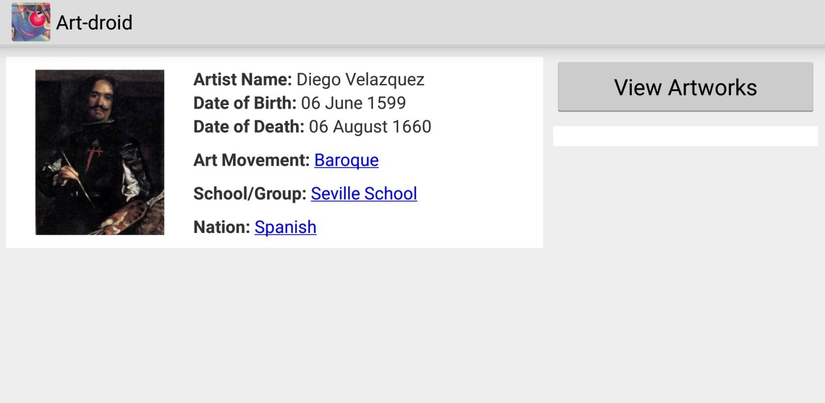This screenshot has width=825, height=403.
Task: Select the 06 August 1660 death date
Action: (370, 127)
